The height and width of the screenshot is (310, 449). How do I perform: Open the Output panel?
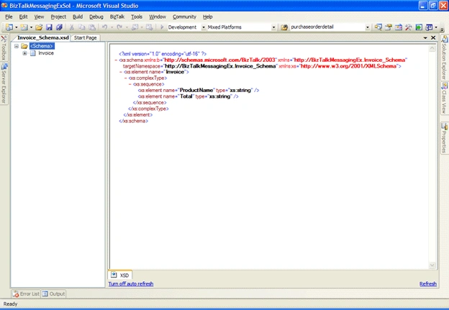(53, 293)
